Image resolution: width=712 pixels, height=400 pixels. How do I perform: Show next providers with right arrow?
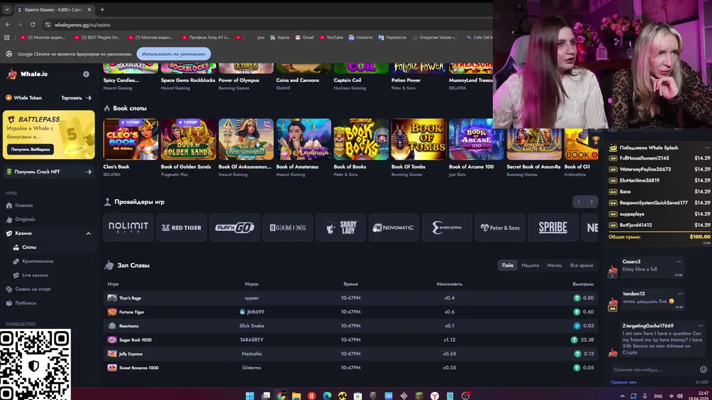coord(591,202)
